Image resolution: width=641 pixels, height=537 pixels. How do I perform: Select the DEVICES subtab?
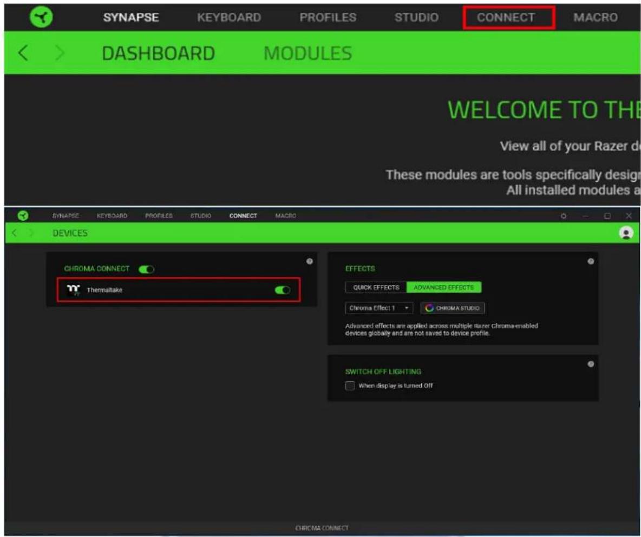tap(70, 233)
